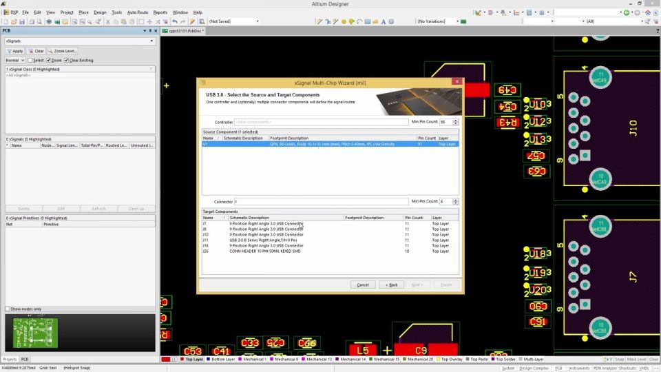This screenshot has height=372, width=661.
Task: Toggle the Select checkbox in PCB panel
Action: [x=30, y=61]
